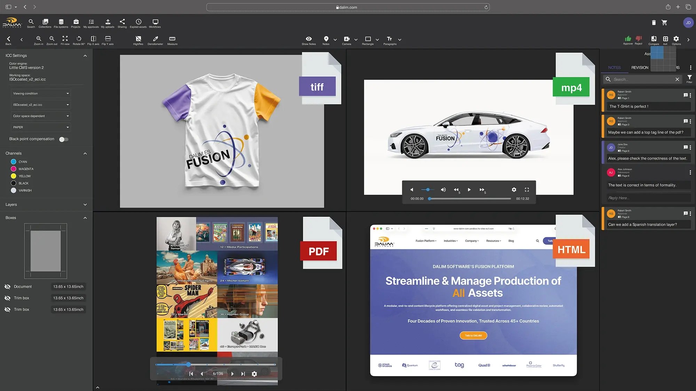Open Fusion Platform menu in the HTML preview
The image size is (696, 391).
pos(426,241)
